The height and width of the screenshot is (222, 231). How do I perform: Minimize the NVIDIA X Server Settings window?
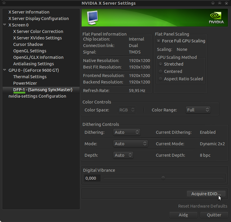pos(213,3)
